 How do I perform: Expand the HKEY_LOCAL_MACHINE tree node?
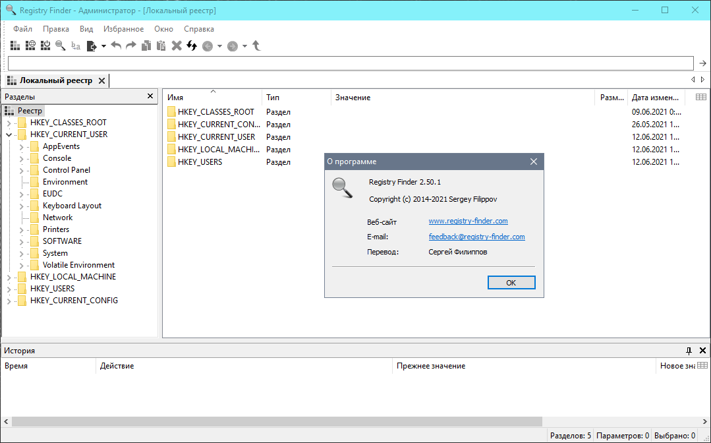click(9, 277)
